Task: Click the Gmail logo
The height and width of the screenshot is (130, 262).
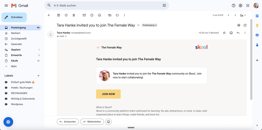Action: [x=20, y=5]
